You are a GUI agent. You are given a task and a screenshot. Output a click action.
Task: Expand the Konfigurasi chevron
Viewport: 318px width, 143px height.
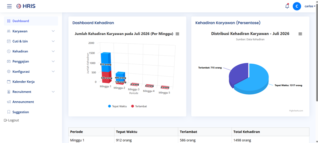53,71
